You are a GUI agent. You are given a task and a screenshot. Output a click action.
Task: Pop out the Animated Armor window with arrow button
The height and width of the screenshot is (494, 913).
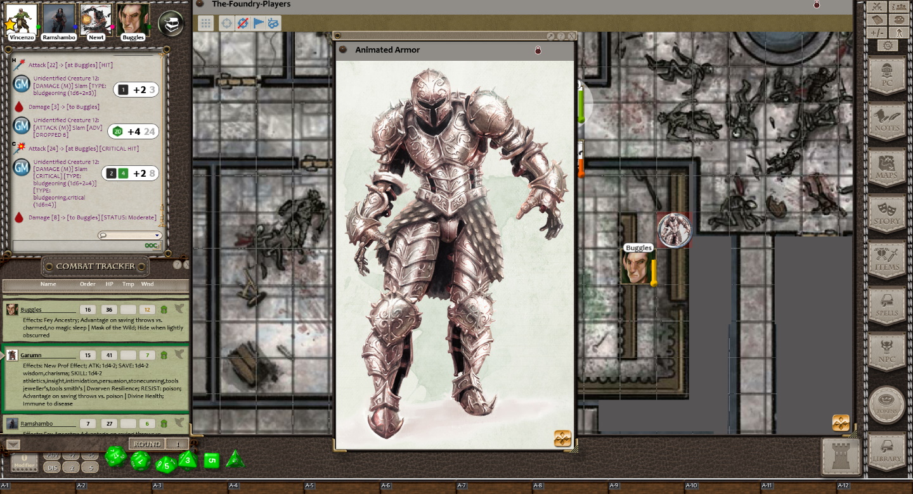coord(550,36)
